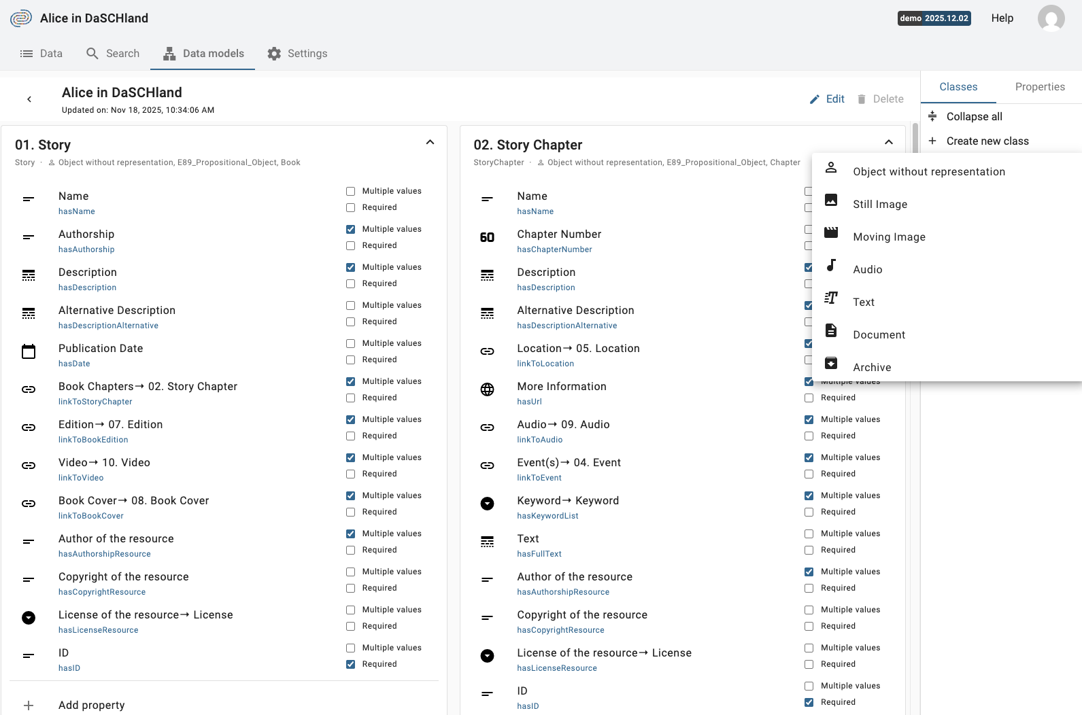Screen dimensions: 1082x715
Task: Uncheck Required for Story ID property
Action: [x=351, y=664]
